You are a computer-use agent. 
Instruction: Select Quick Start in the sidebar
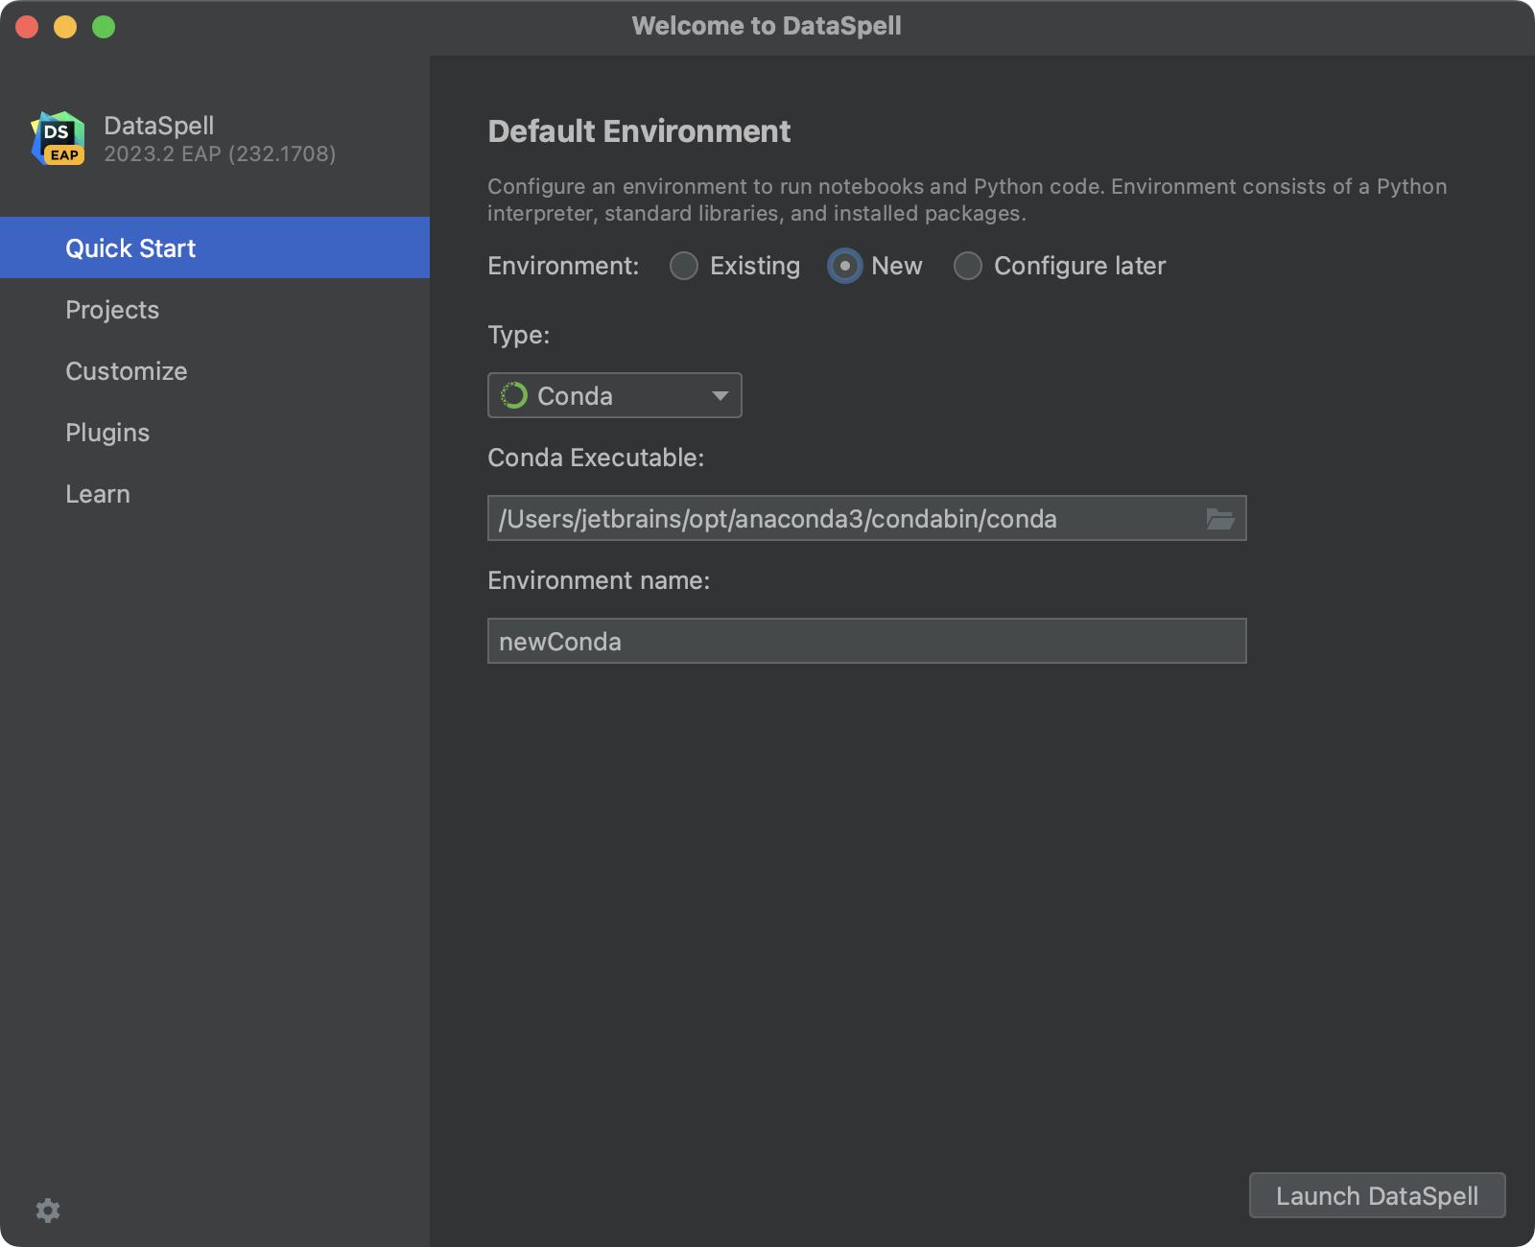(x=130, y=247)
